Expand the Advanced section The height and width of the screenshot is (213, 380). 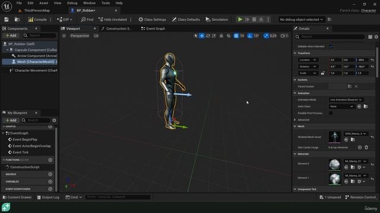(295, 120)
